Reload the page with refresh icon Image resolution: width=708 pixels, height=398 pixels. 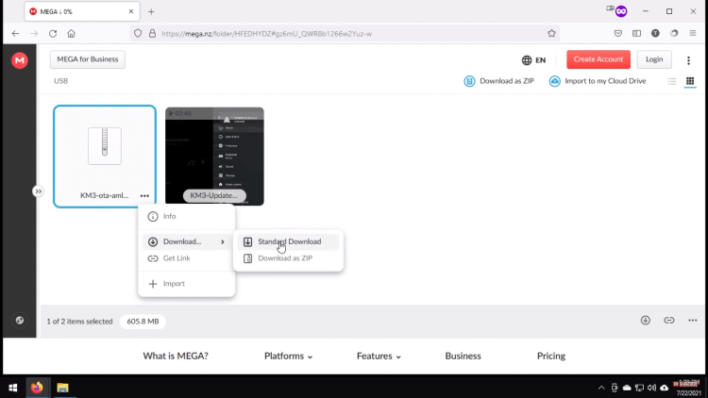[x=53, y=33]
